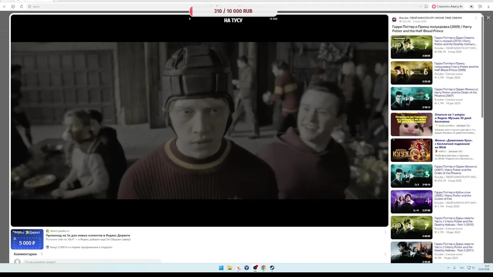This screenshot has height=277, width=493.
Task: Open title "Гарри Поттер и Дары Смерти. Часть первая (2010)"
Action: point(456,41)
